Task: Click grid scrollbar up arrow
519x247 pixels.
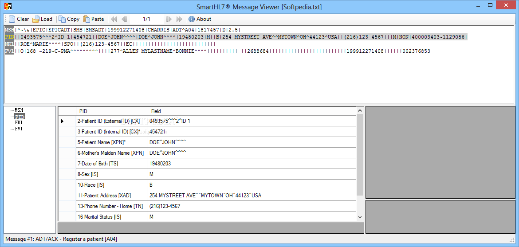Action: (x=360, y=110)
